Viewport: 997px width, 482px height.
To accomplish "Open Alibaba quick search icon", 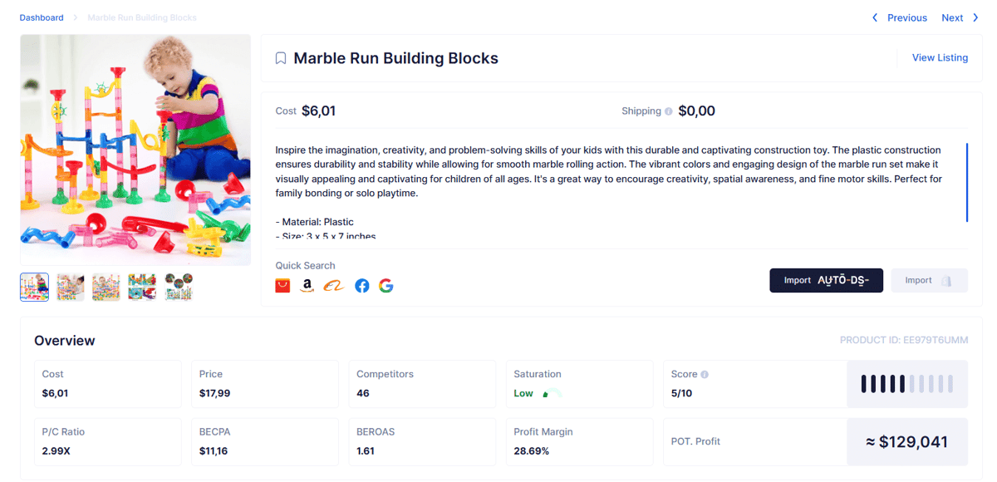I will click(333, 286).
